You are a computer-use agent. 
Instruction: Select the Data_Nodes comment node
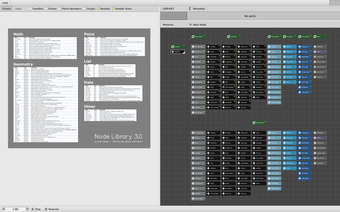click(x=304, y=37)
